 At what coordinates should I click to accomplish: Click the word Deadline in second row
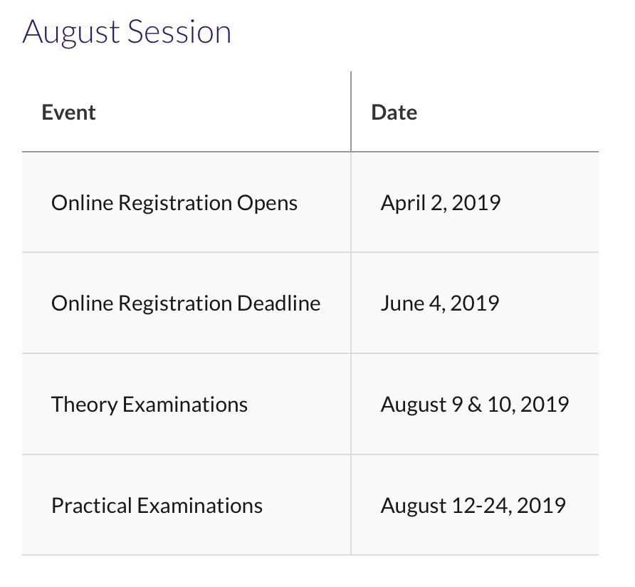click(x=279, y=303)
